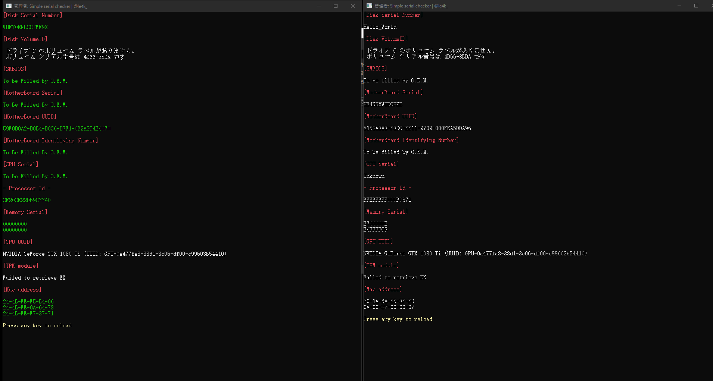The height and width of the screenshot is (381, 713).
Task: Maximize the right console window
Action: pyautogui.click(x=696, y=6)
